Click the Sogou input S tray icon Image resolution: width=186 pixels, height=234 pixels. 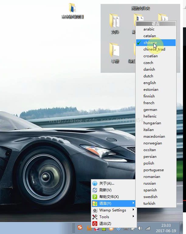point(80,227)
